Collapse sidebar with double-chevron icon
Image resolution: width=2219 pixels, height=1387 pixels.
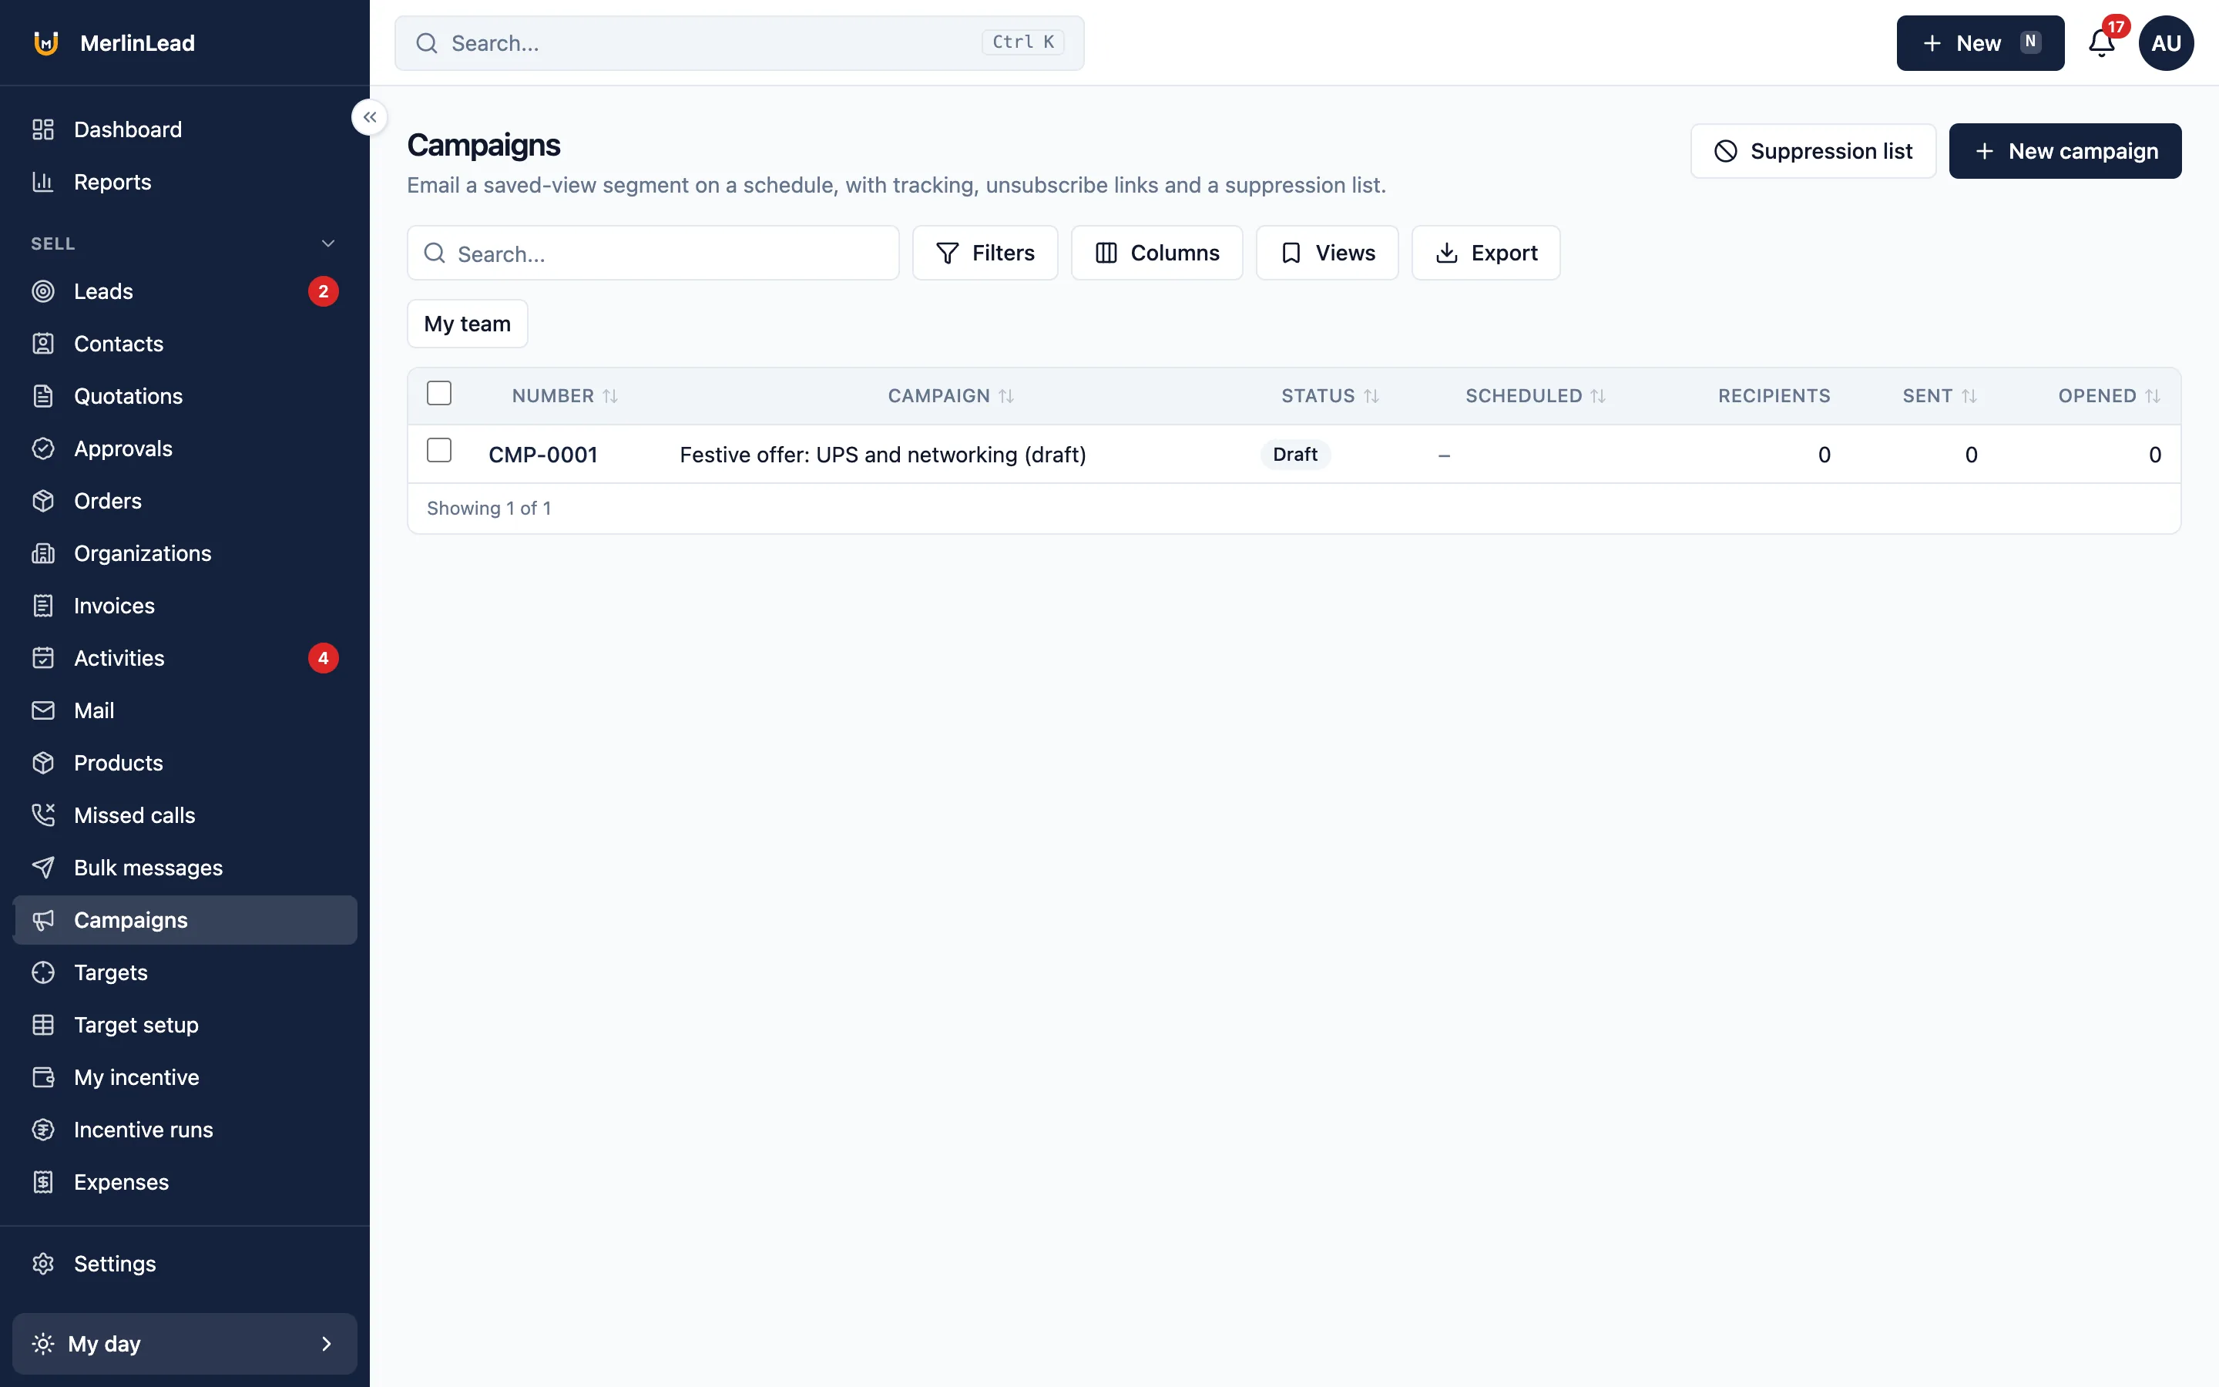point(370,117)
